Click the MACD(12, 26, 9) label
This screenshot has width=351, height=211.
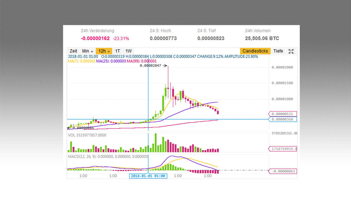pos(108,156)
